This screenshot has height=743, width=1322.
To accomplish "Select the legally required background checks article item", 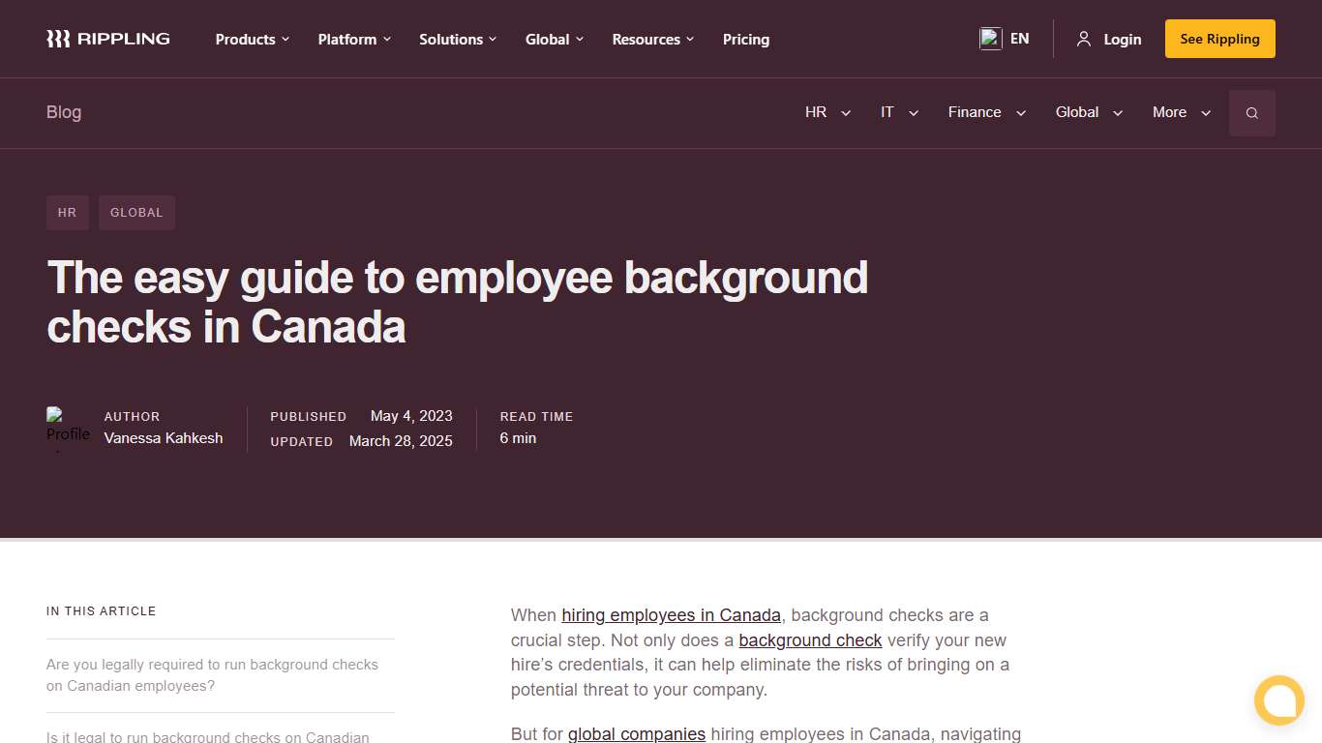I will (x=212, y=674).
